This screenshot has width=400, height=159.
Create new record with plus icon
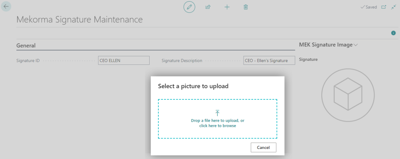(227, 7)
